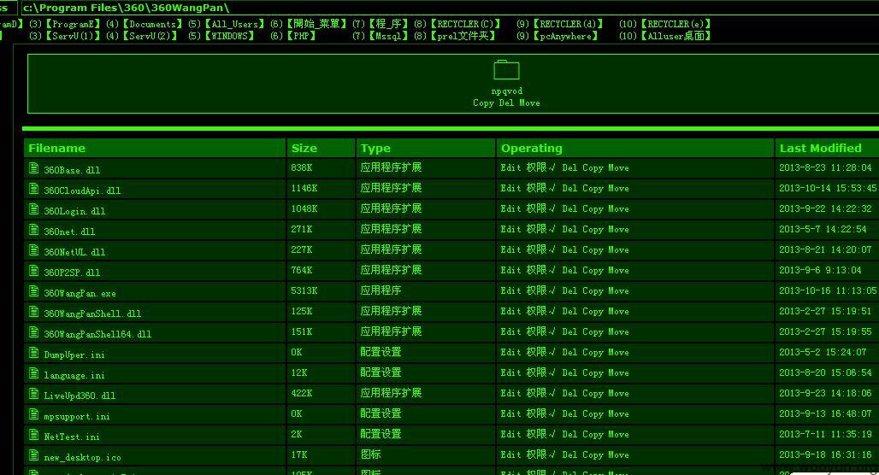Click file icon beside language.ini
This screenshot has height=475, width=879.
point(34,373)
